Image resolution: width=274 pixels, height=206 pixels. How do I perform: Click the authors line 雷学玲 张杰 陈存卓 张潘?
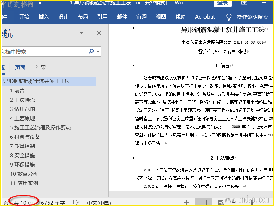click(222, 52)
